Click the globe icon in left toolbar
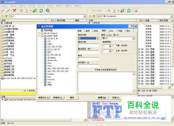This screenshot has width=174, height=126. pos(48,11)
